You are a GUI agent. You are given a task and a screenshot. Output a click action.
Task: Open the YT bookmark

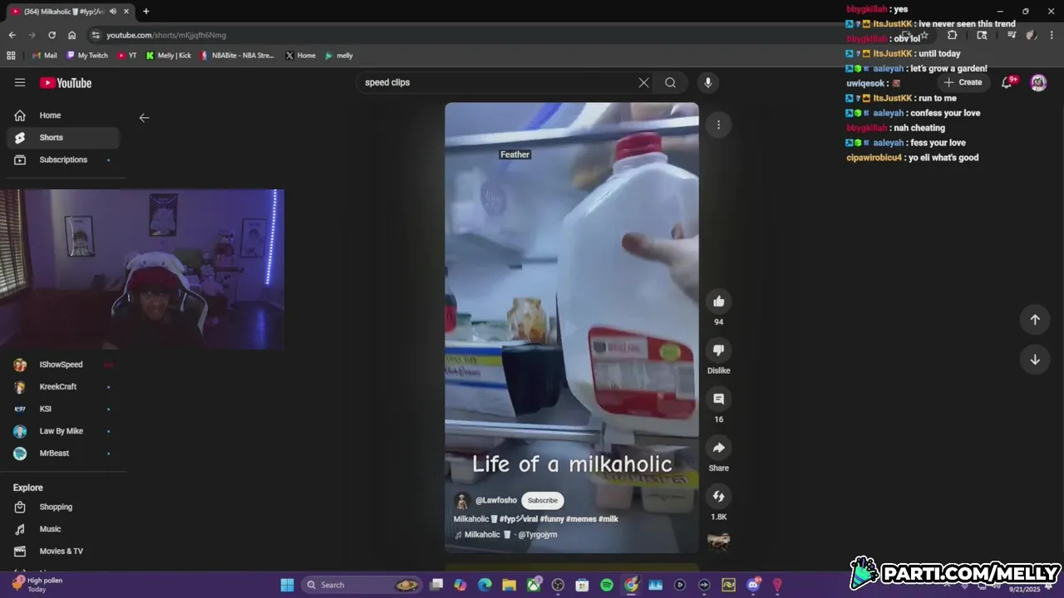pyautogui.click(x=127, y=56)
